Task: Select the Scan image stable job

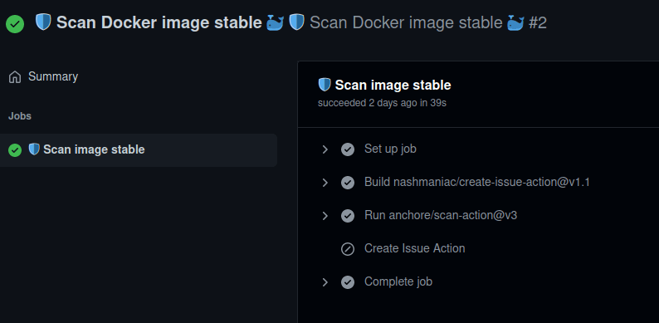Action: point(139,150)
